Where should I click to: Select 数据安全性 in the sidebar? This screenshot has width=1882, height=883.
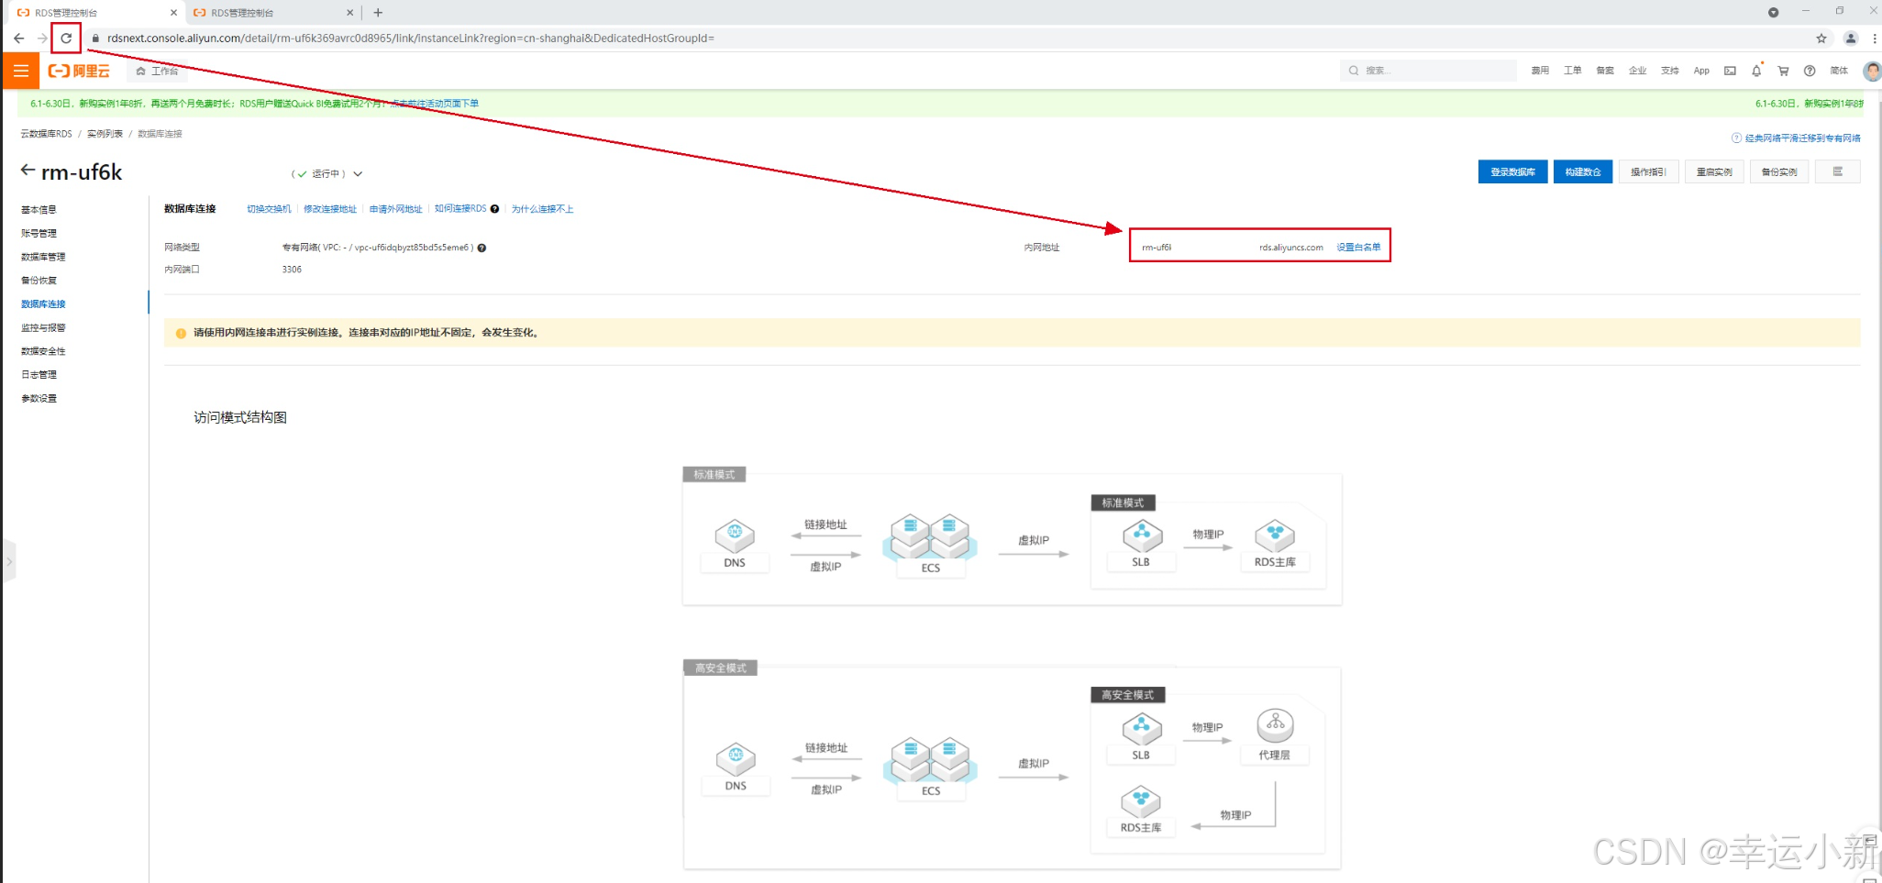click(x=43, y=351)
